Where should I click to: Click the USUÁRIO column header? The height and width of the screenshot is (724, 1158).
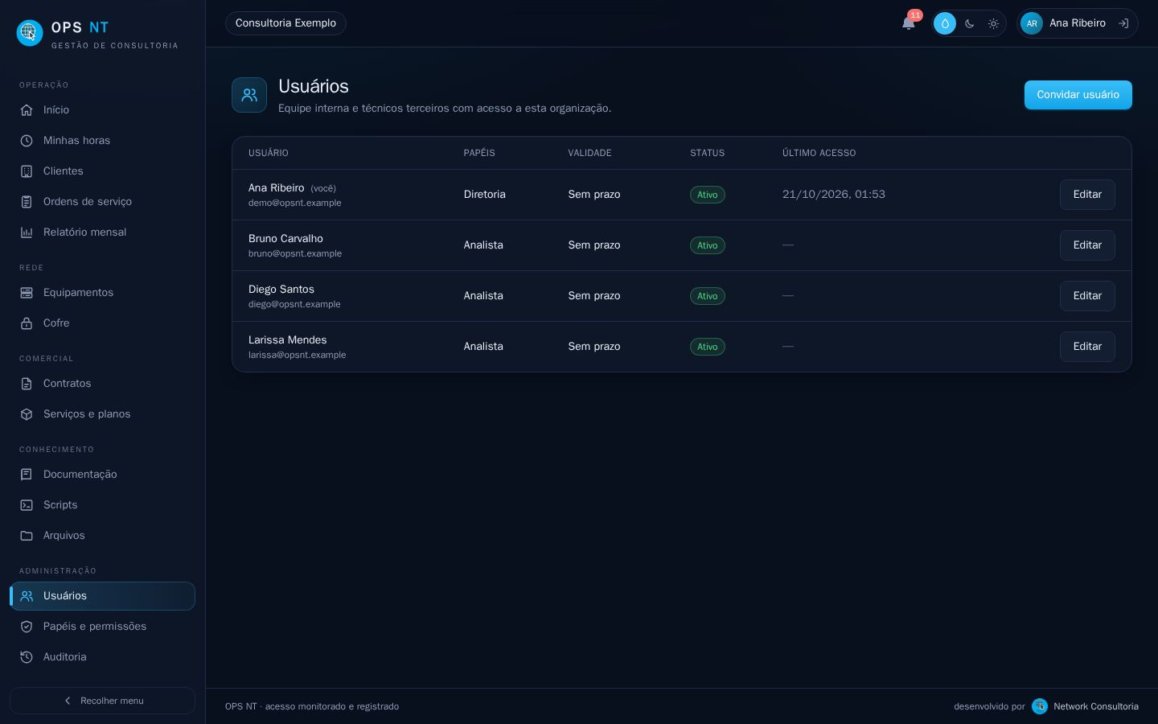[269, 153]
